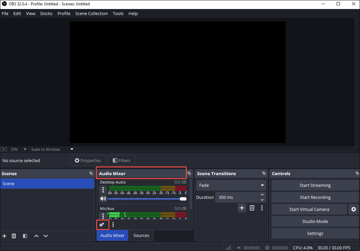Mute Desktop Audio with the speaker icon
Screen dimensions: 360x251
point(103,199)
